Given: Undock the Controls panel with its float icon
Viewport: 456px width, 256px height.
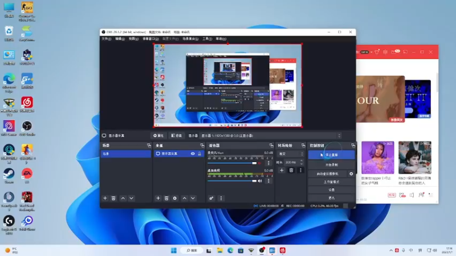Looking at the screenshot, I should [353, 146].
